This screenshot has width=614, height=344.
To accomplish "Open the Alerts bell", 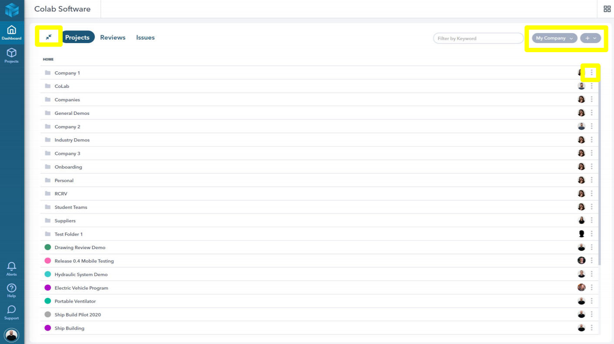I will pyautogui.click(x=12, y=269).
